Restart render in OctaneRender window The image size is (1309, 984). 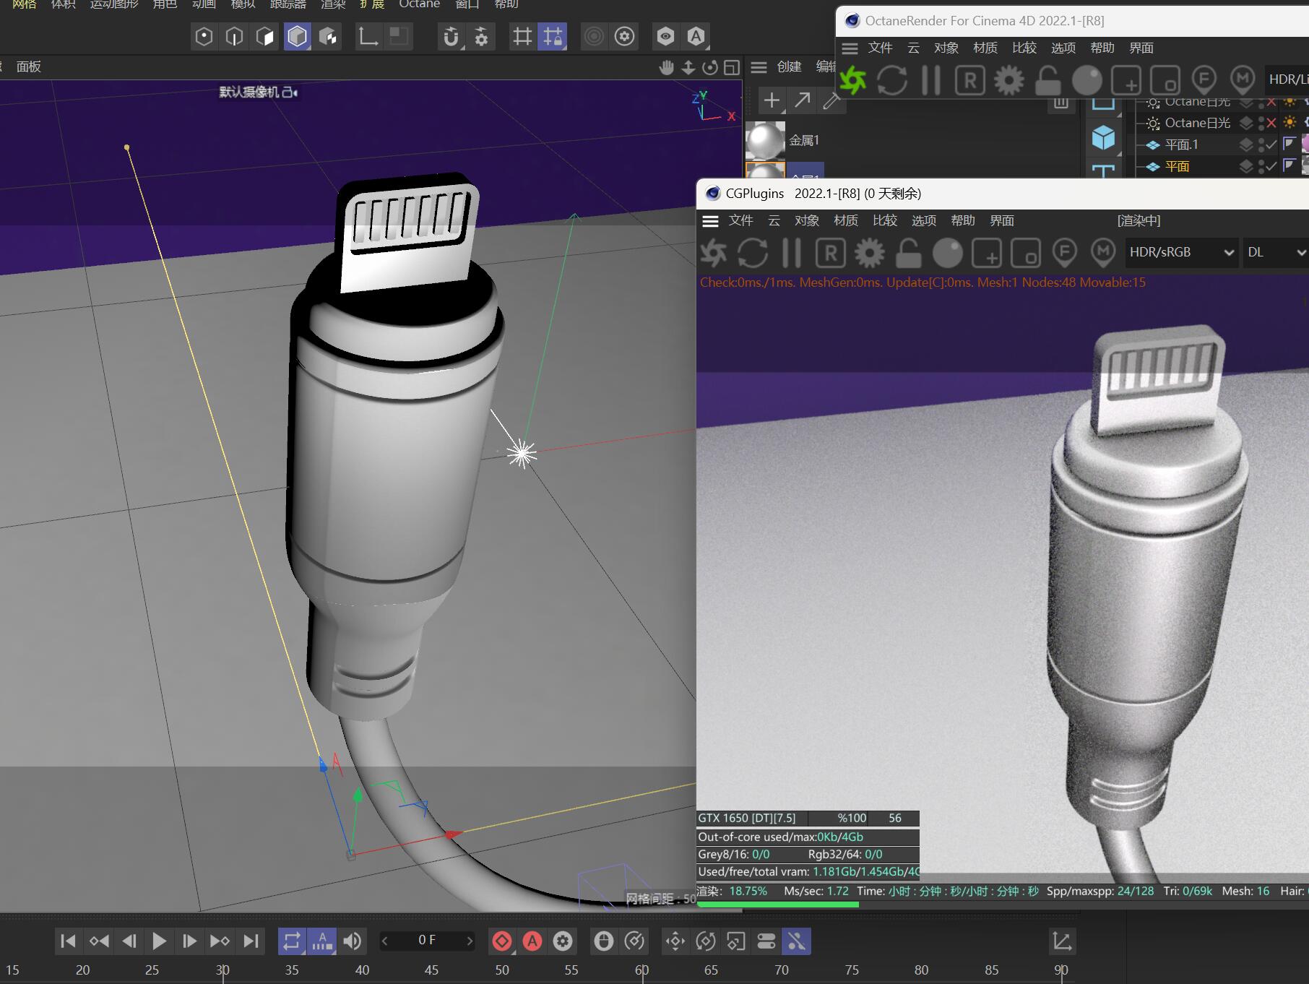(892, 79)
